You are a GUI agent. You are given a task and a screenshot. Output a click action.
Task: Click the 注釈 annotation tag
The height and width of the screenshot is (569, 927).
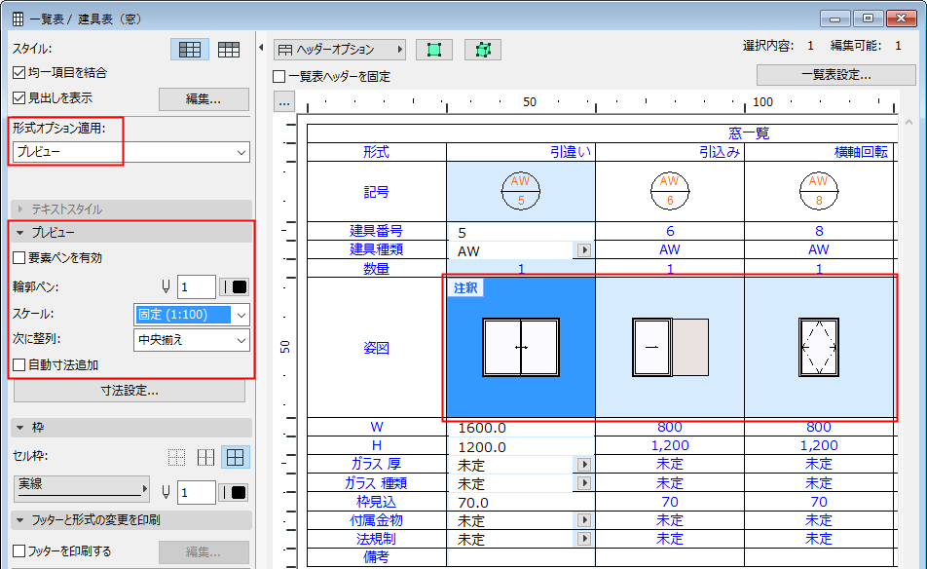coord(465,288)
